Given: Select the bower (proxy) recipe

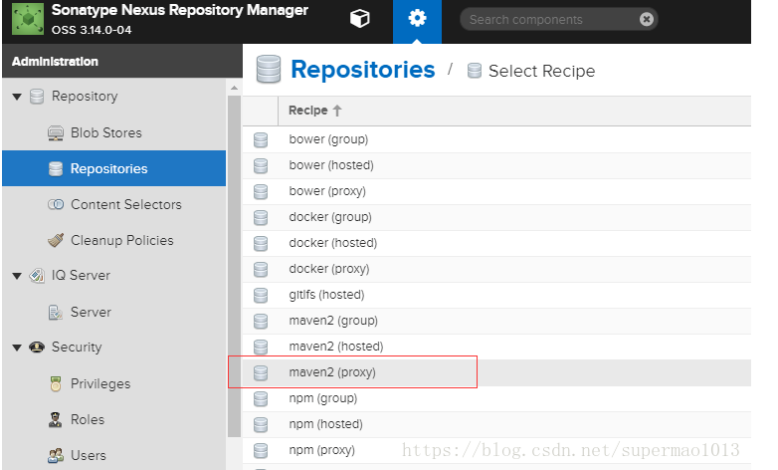Looking at the screenshot, I should pyautogui.click(x=496, y=191).
